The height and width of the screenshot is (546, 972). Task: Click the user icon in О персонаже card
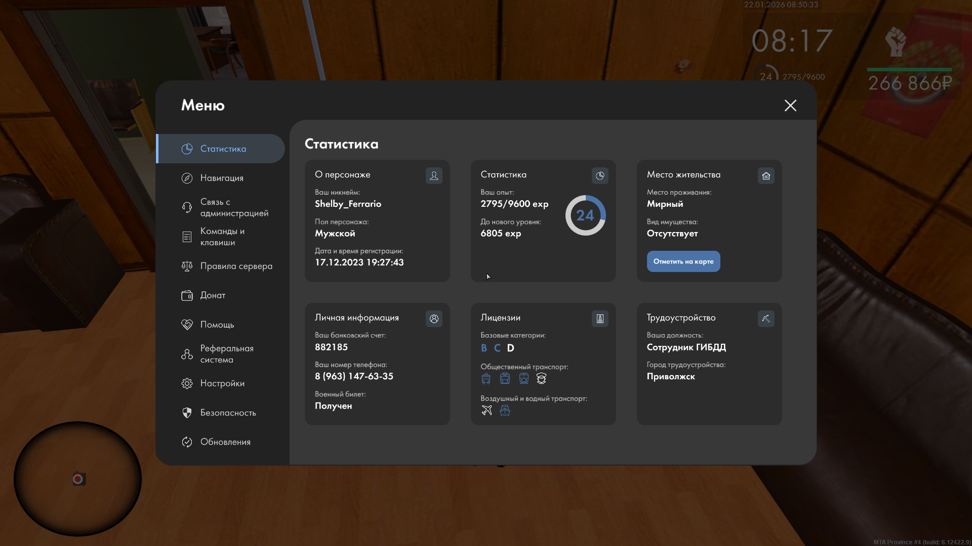click(x=434, y=175)
